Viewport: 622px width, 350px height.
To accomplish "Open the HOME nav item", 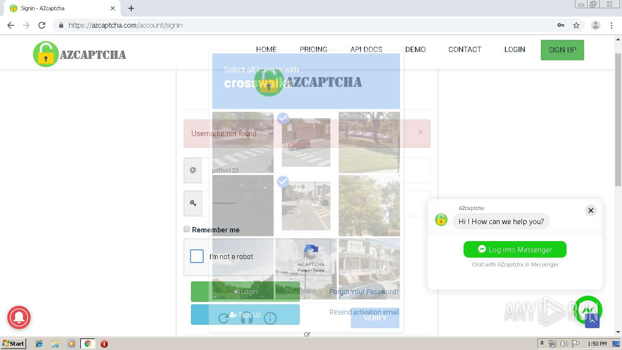I will click(266, 50).
